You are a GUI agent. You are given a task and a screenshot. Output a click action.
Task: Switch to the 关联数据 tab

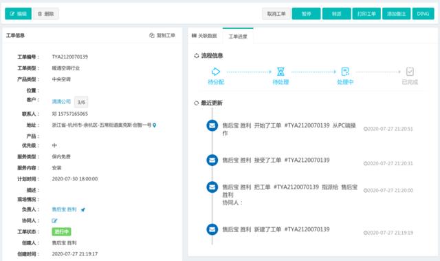(205, 36)
